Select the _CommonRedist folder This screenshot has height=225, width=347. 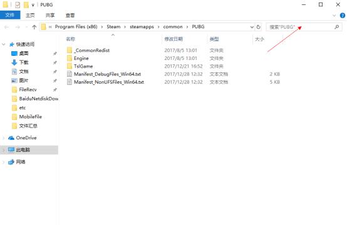click(91, 51)
